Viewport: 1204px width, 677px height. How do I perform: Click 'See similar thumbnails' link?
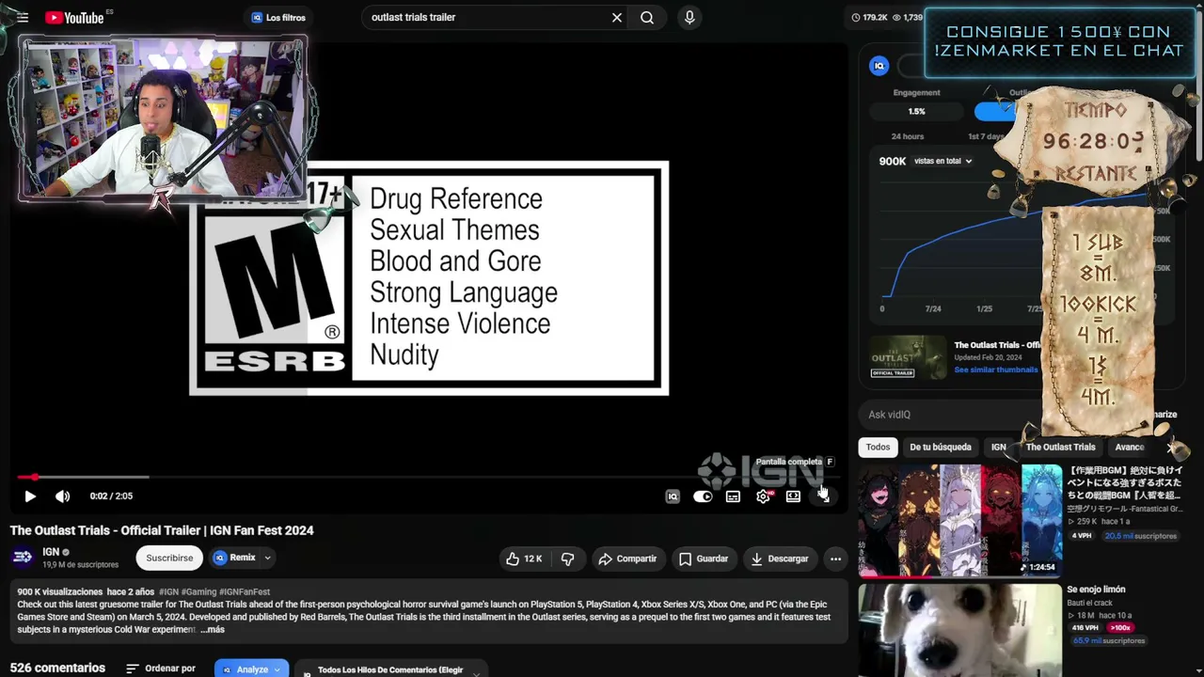(x=996, y=370)
